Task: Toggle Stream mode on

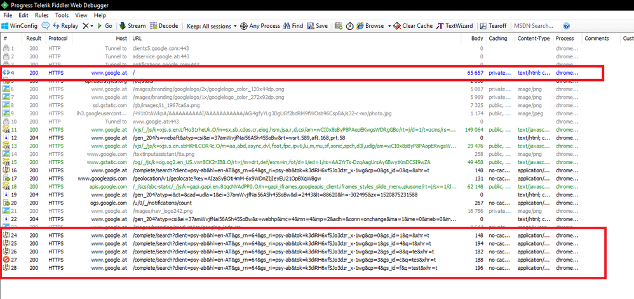Action: click(132, 26)
